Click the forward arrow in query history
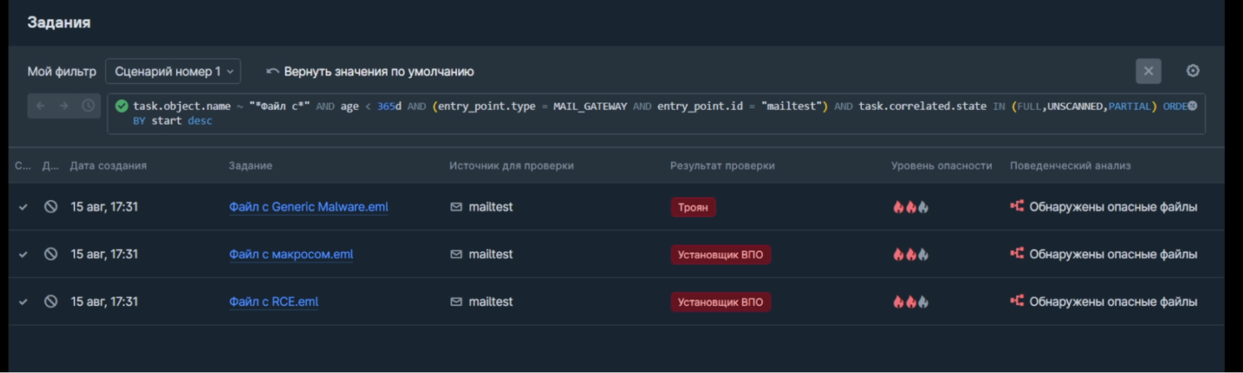This screenshot has height=373, width=1243. (x=64, y=106)
